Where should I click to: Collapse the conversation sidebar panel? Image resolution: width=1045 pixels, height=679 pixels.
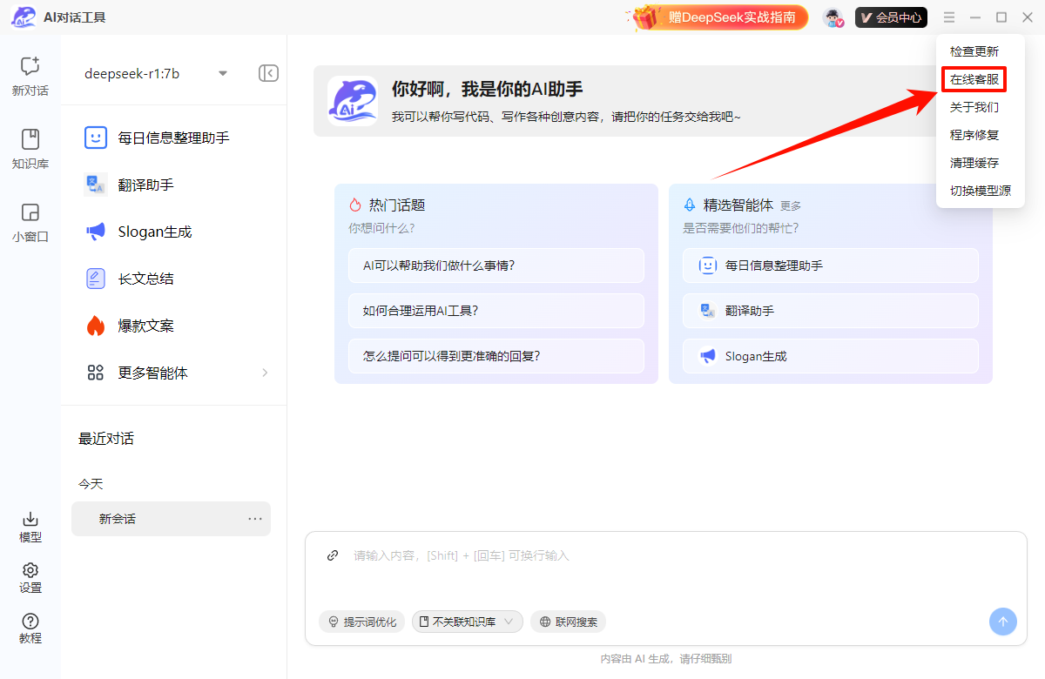tap(268, 73)
